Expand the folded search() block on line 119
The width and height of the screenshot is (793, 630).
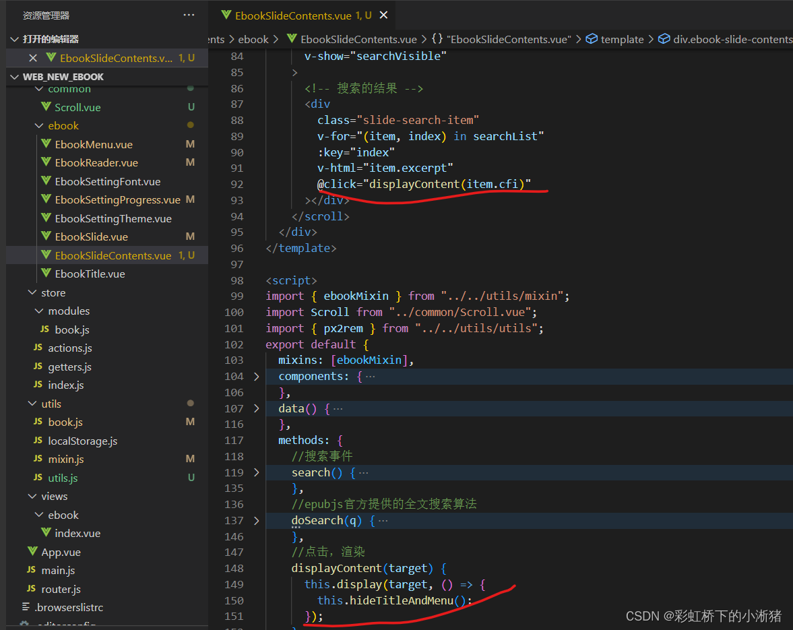pos(257,472)
